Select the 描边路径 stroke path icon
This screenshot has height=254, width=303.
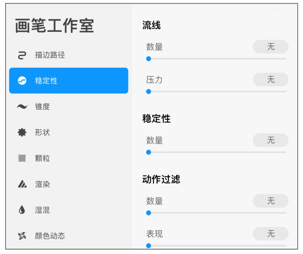pos(22,55)
